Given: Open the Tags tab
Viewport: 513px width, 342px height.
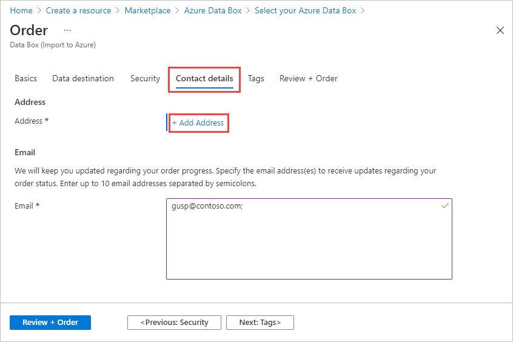Looking at the screenshot, I should click(256, 78).
